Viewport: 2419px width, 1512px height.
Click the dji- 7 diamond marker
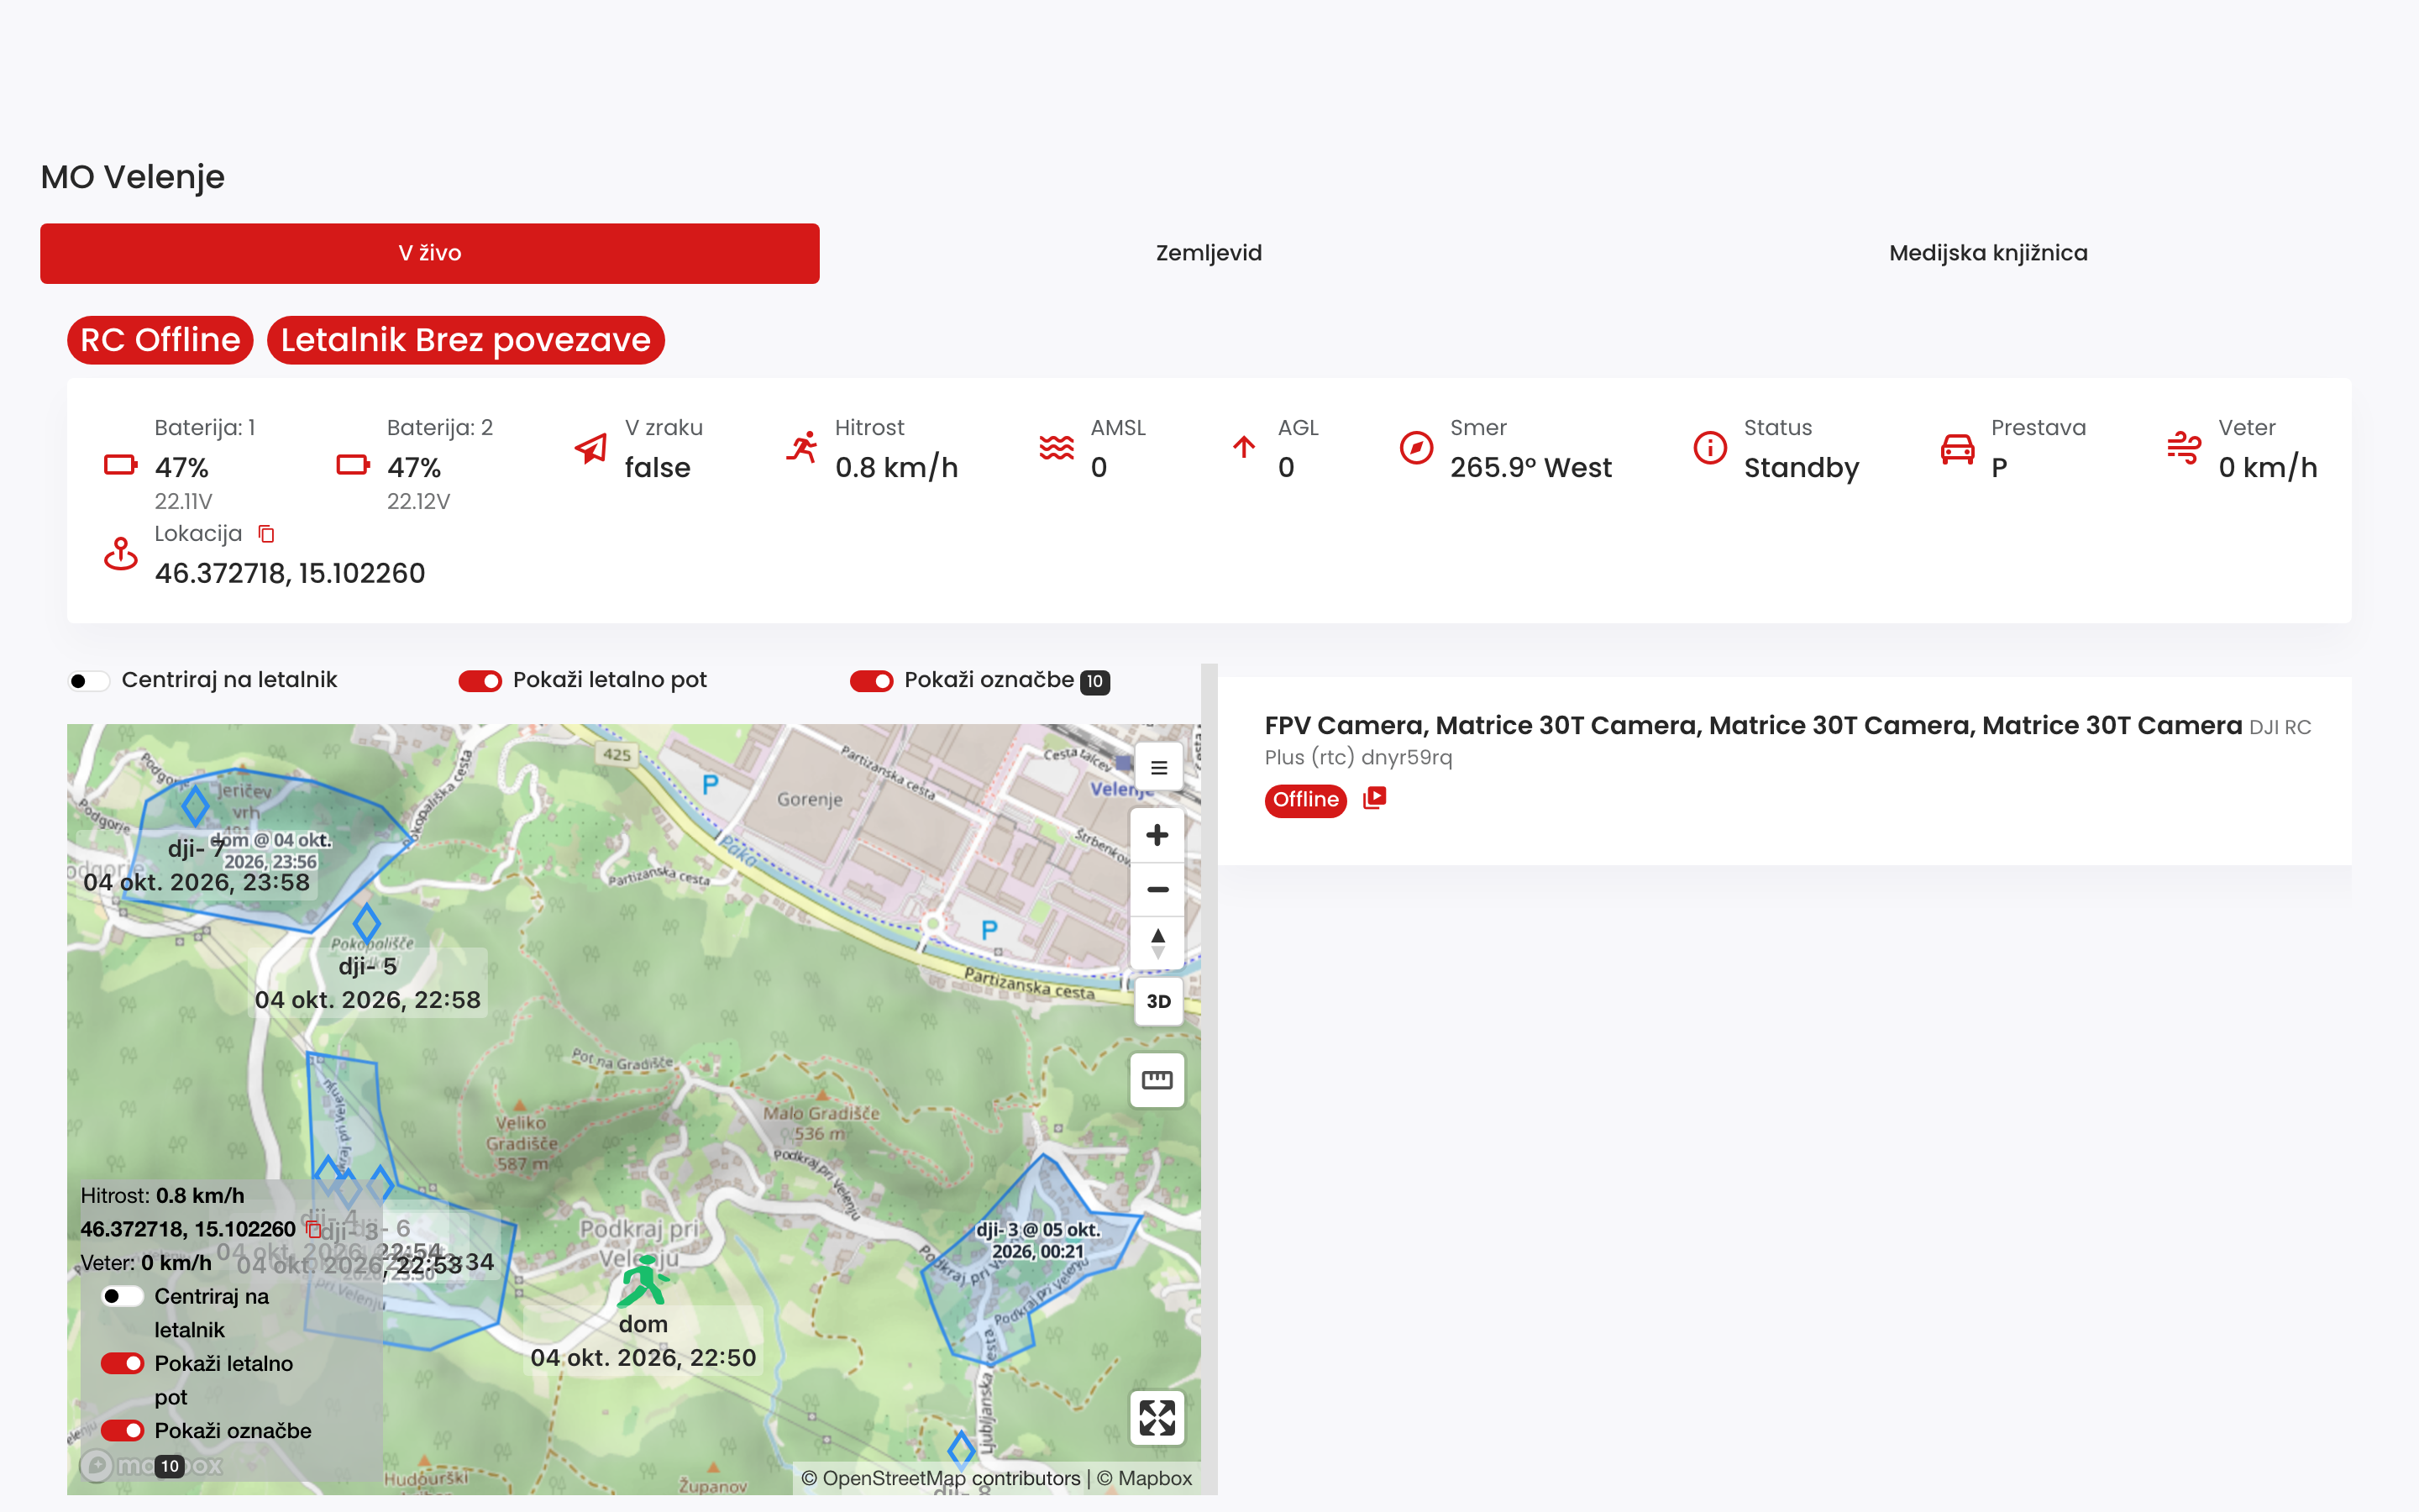(195, 806)
